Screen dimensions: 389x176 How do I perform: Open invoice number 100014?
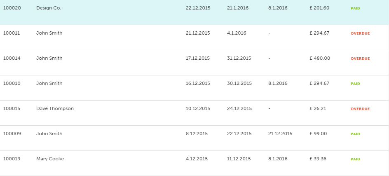(12, 58)
